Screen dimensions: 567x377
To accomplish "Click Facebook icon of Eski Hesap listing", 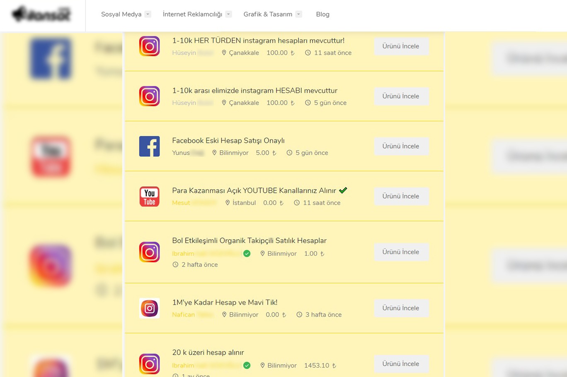I will pos(149,146).
